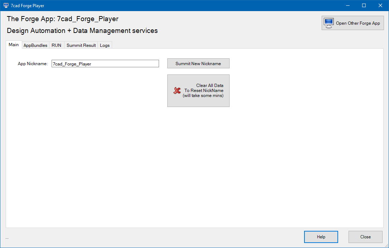Switch to the Main tab
Viewport: 389px width, 248px height.
[14, 45]
